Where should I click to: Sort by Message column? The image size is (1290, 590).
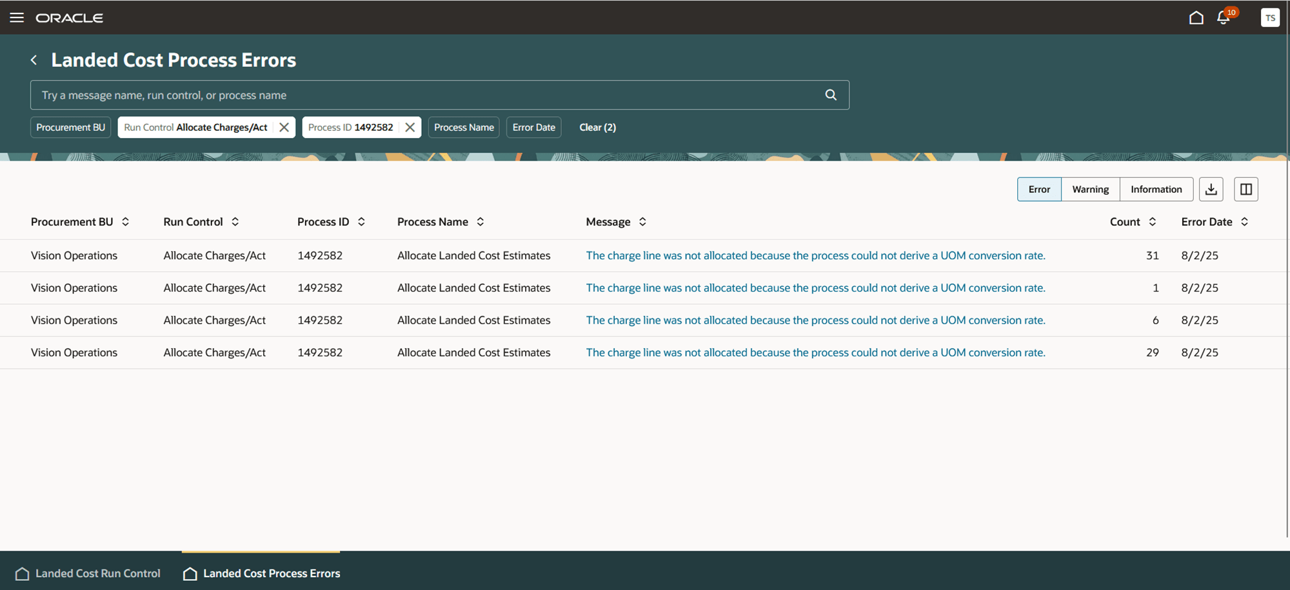[642, 222]
